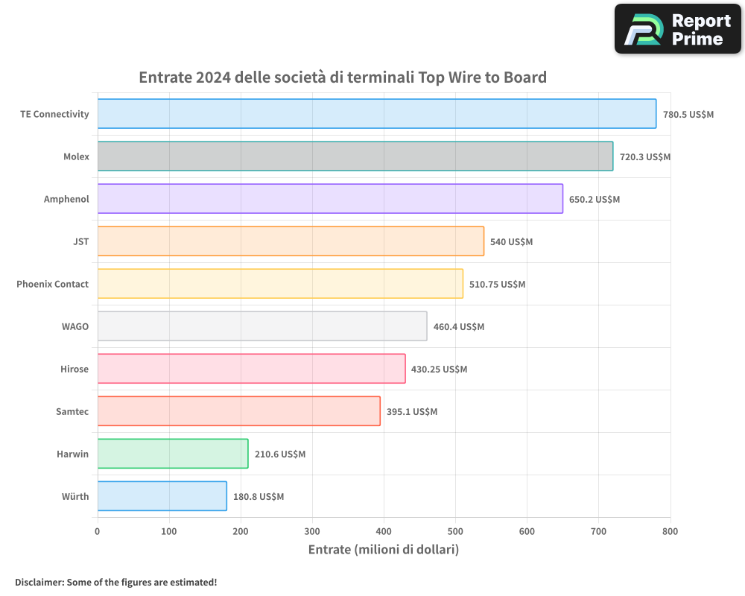Click the Report Prime logo icon

coord(644,29)
